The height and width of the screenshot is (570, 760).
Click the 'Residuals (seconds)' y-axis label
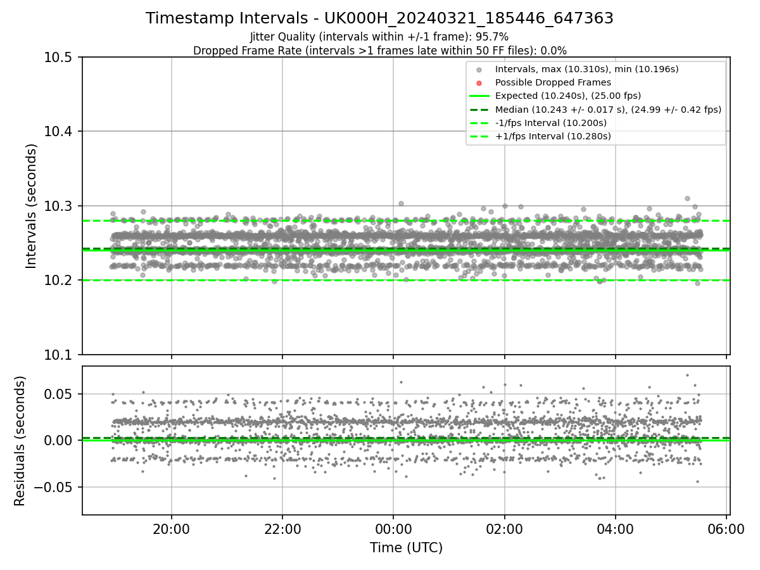click(20, 441)
